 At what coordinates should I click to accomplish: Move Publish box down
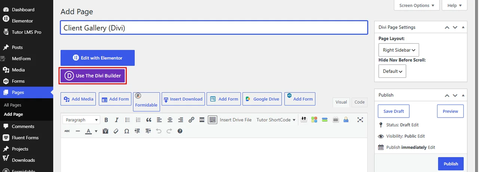[455, 95]
